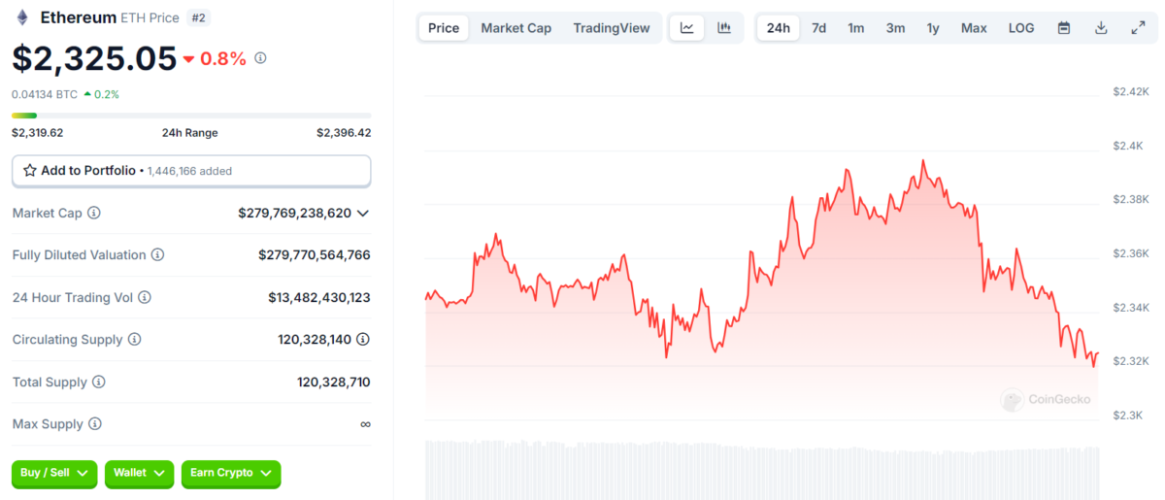Click the $2,319.62 low range value

(37, 133)
